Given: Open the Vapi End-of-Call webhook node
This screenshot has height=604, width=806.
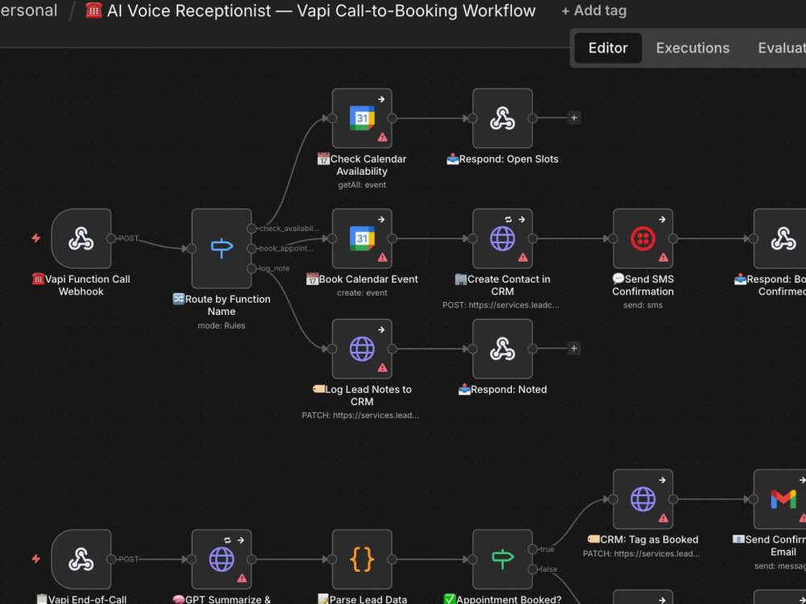Looking at the screenshot, I should coord(81,560).
